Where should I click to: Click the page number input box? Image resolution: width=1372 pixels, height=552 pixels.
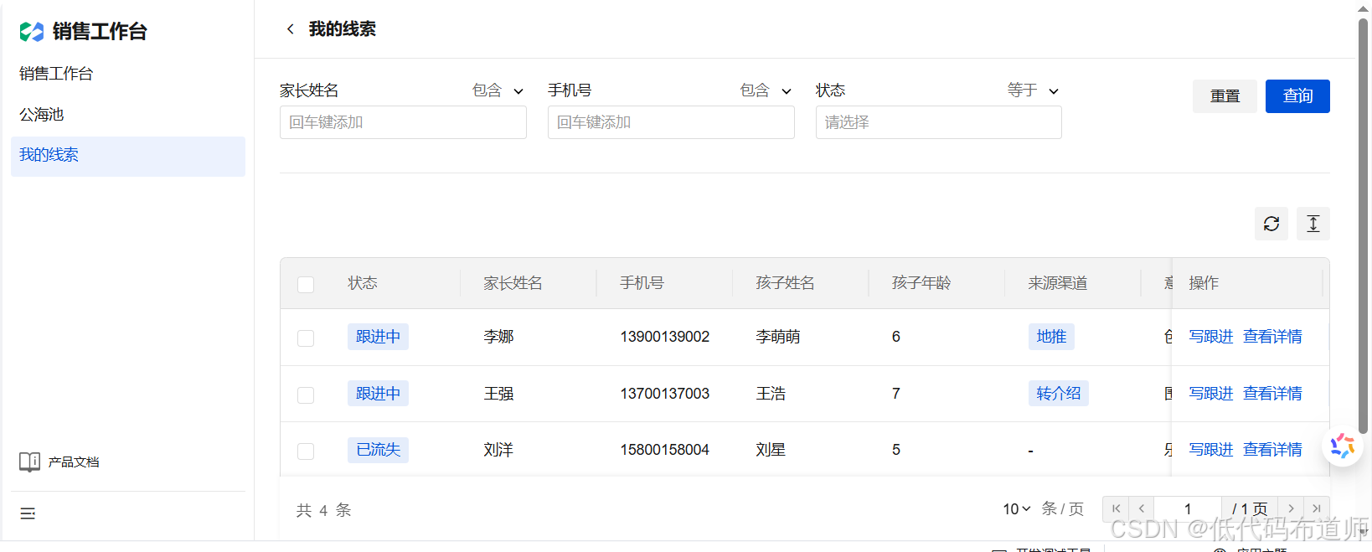(1188, 508)
